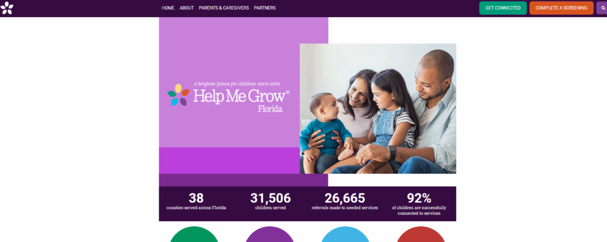Go to Parents & Caregivers page
This screenshot has height=242, width=607.
coord(224,8)
